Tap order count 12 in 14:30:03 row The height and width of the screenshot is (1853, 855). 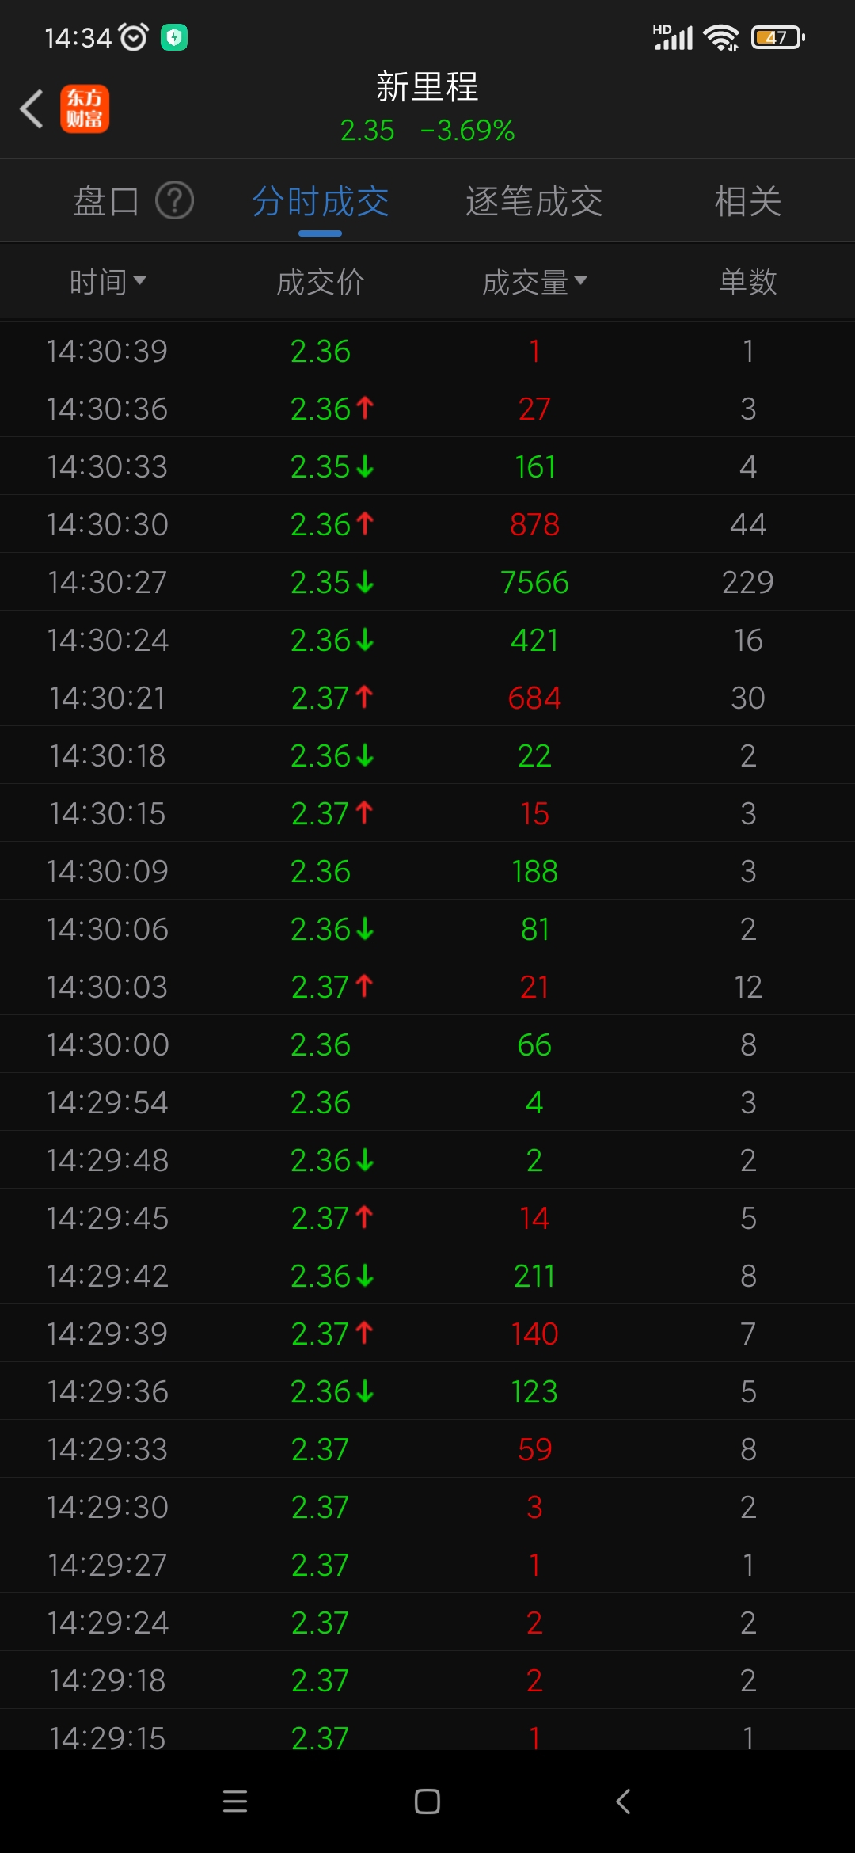coord(748,987)
